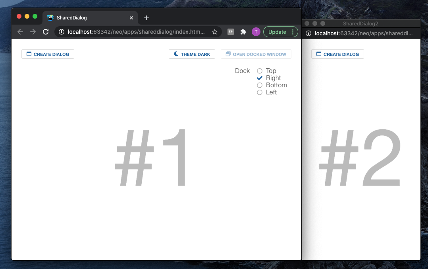Click Open Docked Window button

pos(256,54)
